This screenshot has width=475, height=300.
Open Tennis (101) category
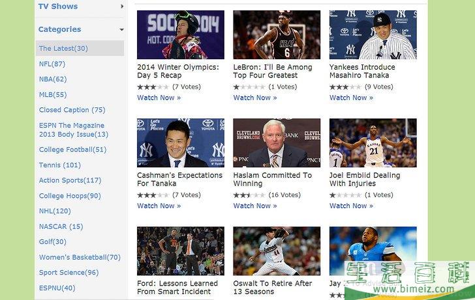[59, 165]
